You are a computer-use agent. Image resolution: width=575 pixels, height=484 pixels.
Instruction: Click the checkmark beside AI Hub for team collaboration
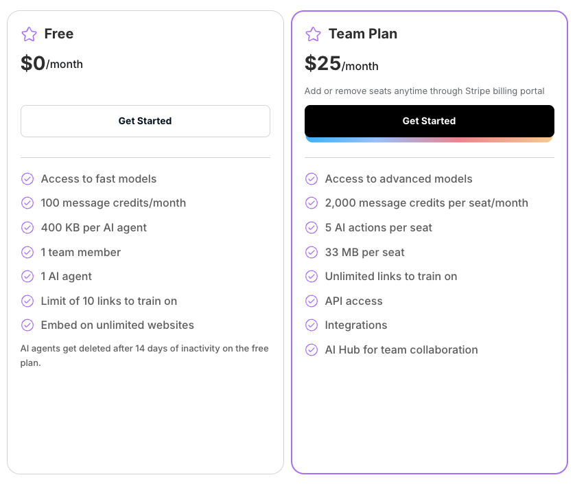click(312, 349)
